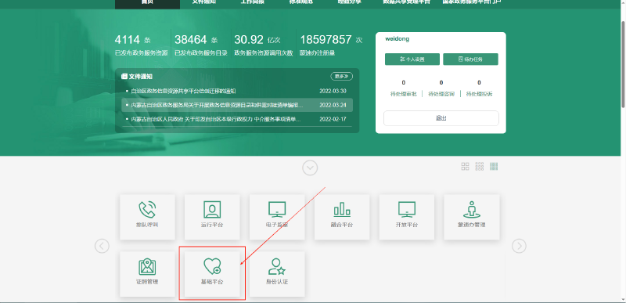Click 更多 to see more file notices
This screenshot has width=626, height=303.
341,76
